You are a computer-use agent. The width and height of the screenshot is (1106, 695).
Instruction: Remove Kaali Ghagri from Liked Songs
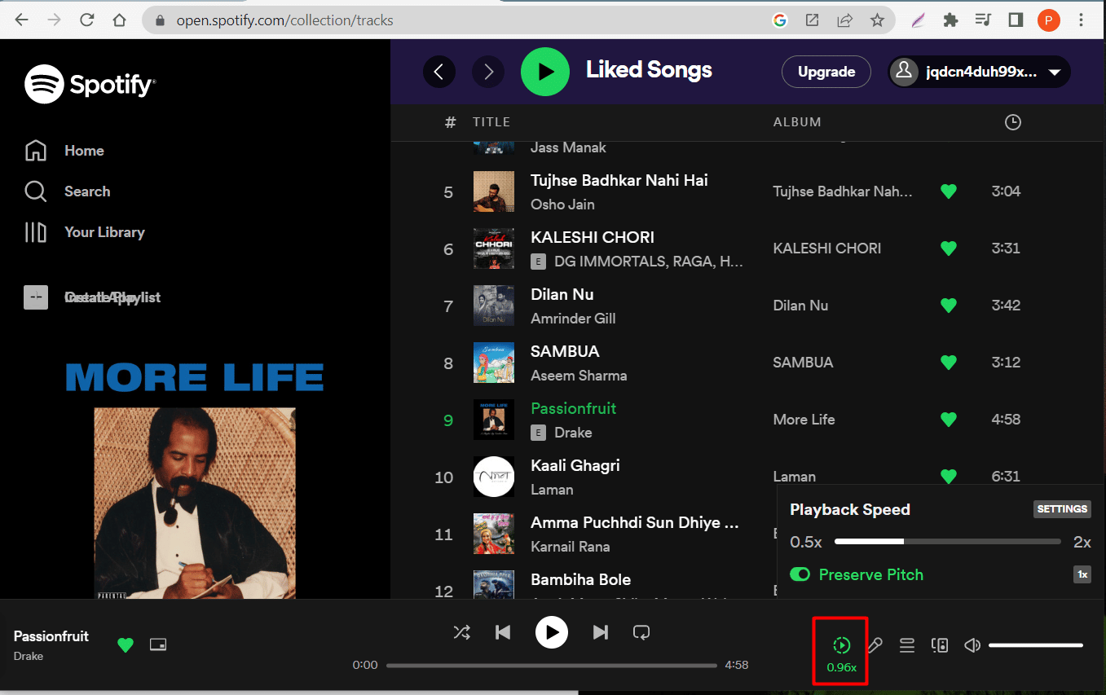(948, 477)
